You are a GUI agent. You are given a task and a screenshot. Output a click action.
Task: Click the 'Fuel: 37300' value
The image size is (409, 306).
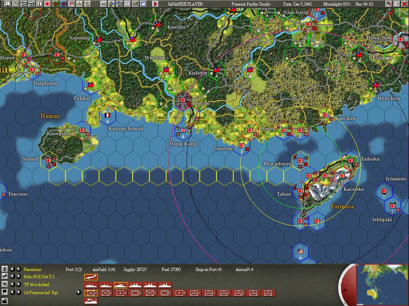tap(171, 269)
